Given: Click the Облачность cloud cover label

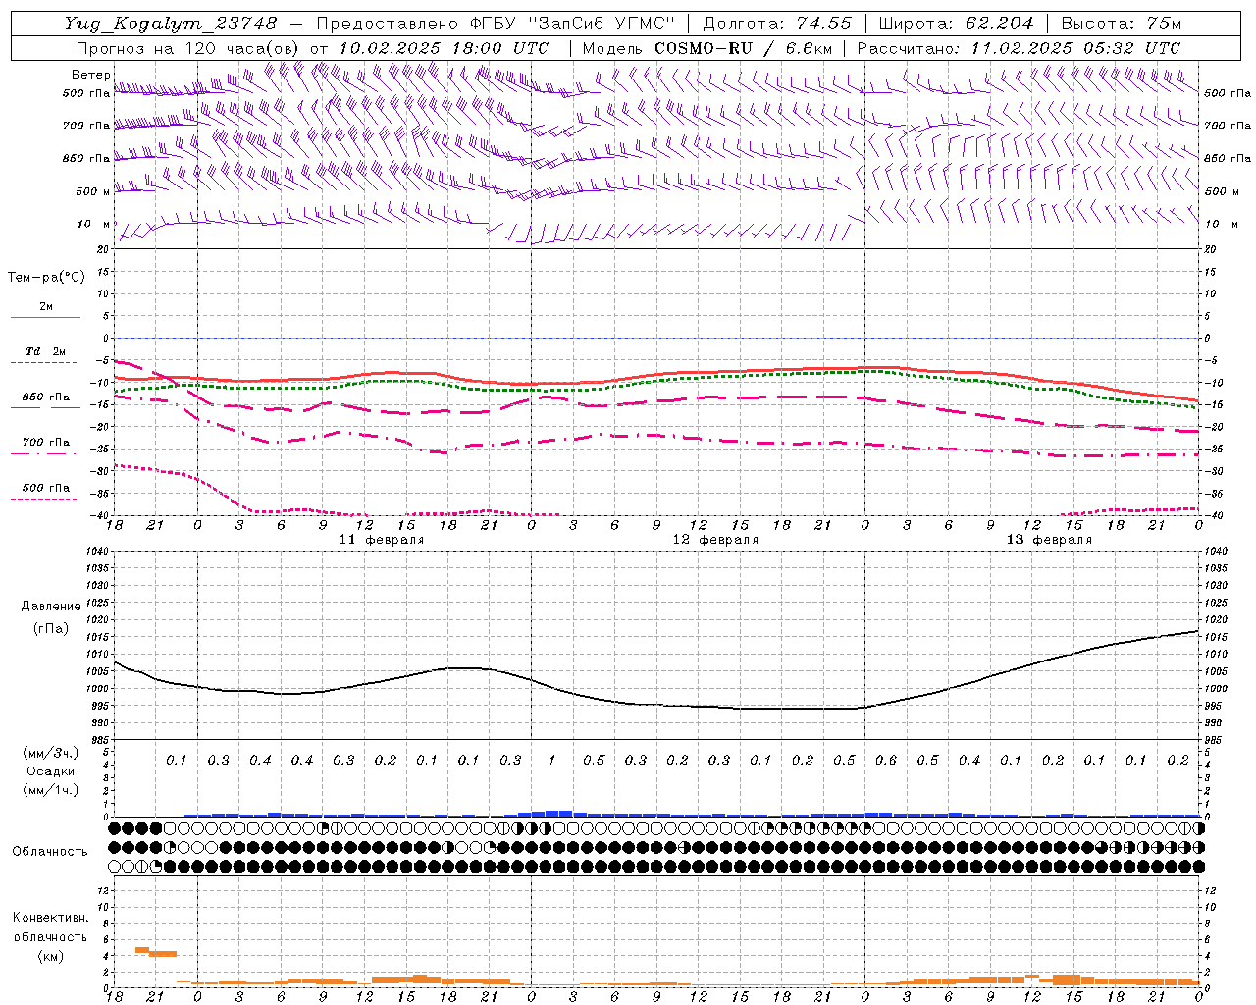Looking at the screenshot, I should (x=50, y=851).
